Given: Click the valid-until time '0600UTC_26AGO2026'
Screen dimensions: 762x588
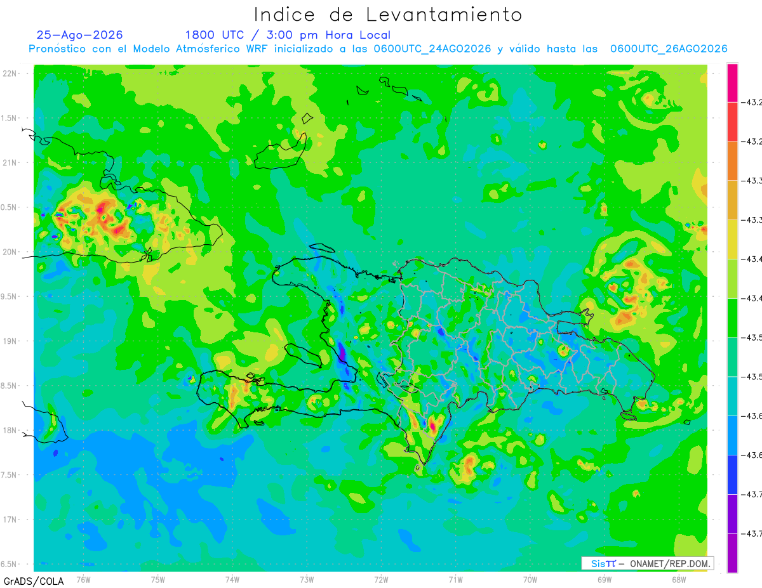Looking at the screenshot, I should point(669,49).
